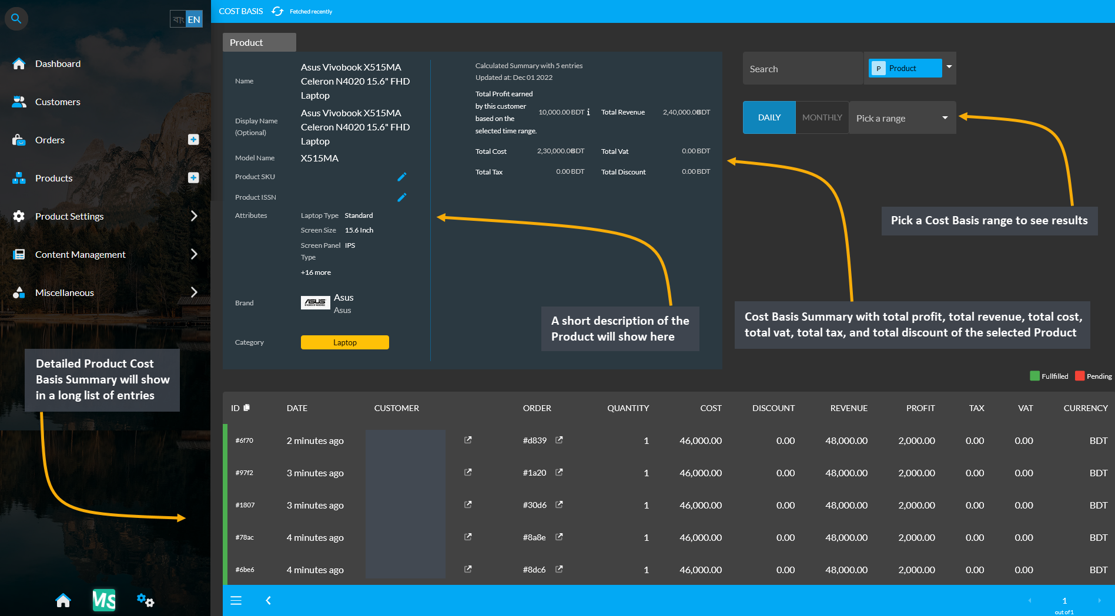
Task: Select DAILY range mode
Action: point(769,117)
